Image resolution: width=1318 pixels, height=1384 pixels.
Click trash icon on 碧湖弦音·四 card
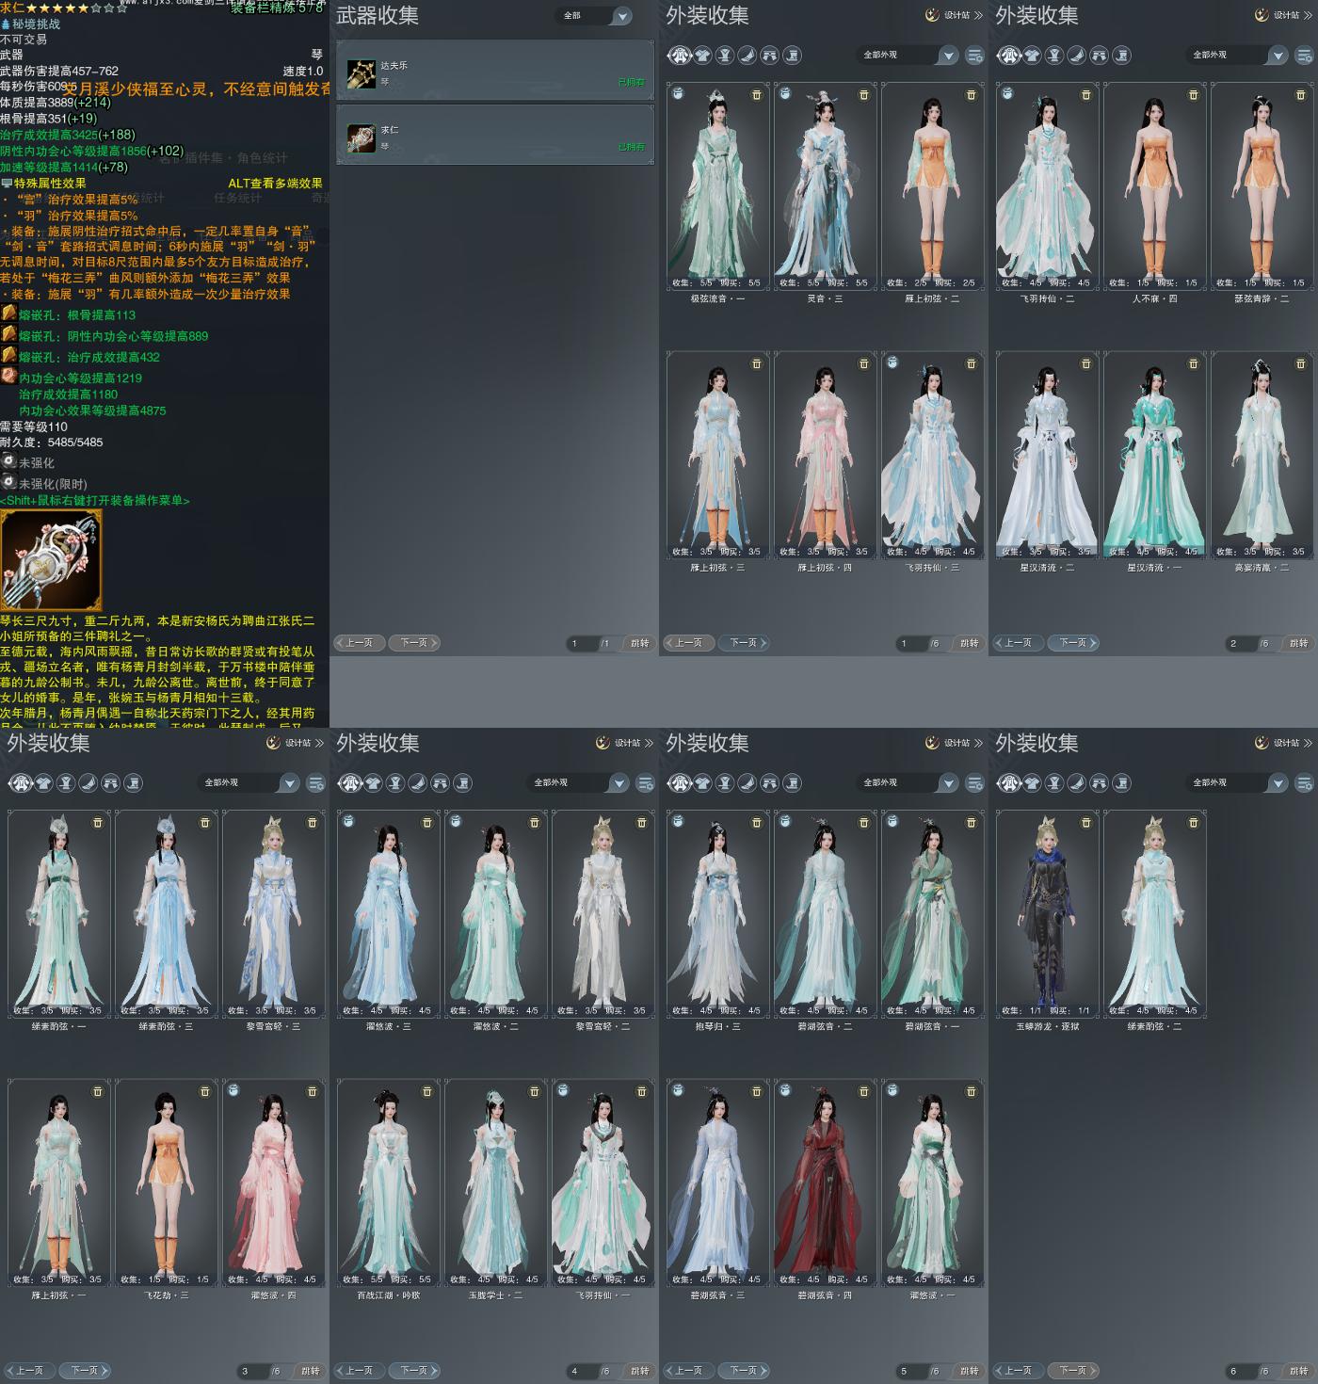(x=863, y=1091)
